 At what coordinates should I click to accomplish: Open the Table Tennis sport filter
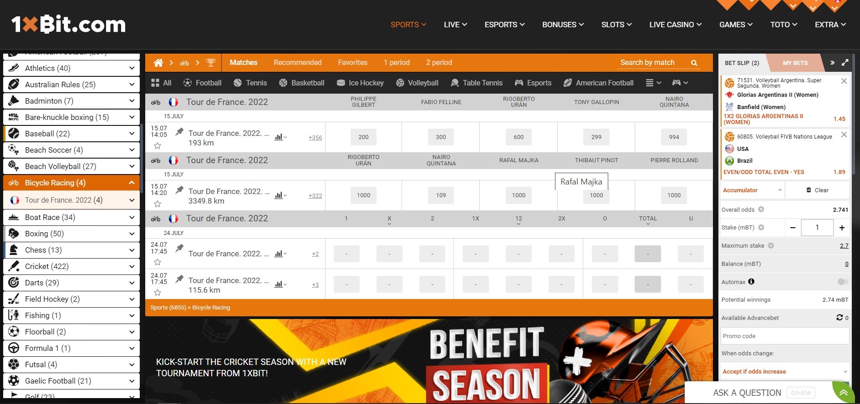click(x=476, y=83)
